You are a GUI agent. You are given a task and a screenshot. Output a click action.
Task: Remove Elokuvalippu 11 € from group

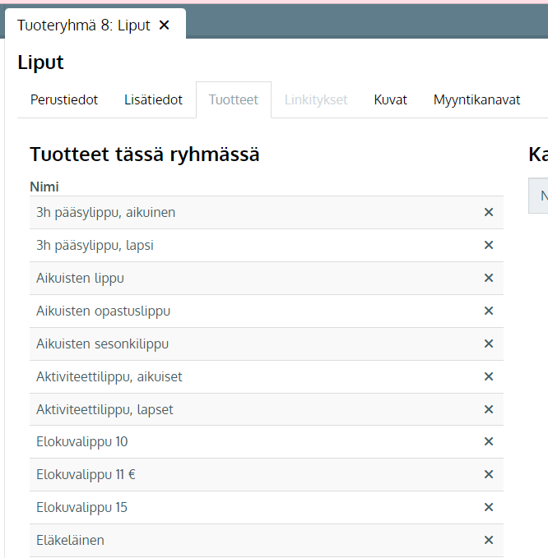[489, 474]
